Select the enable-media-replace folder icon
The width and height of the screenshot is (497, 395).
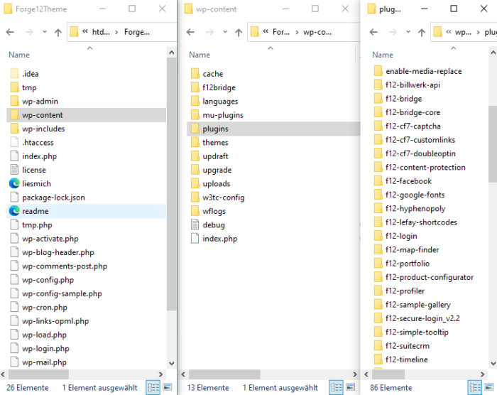378,71
